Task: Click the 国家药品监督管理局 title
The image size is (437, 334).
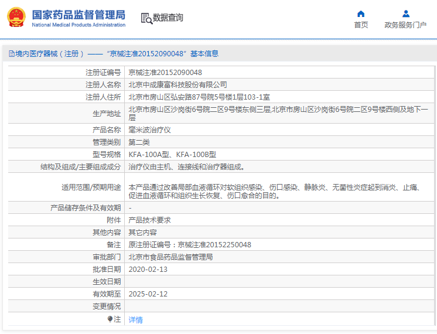Action: [x=78, y=15]
